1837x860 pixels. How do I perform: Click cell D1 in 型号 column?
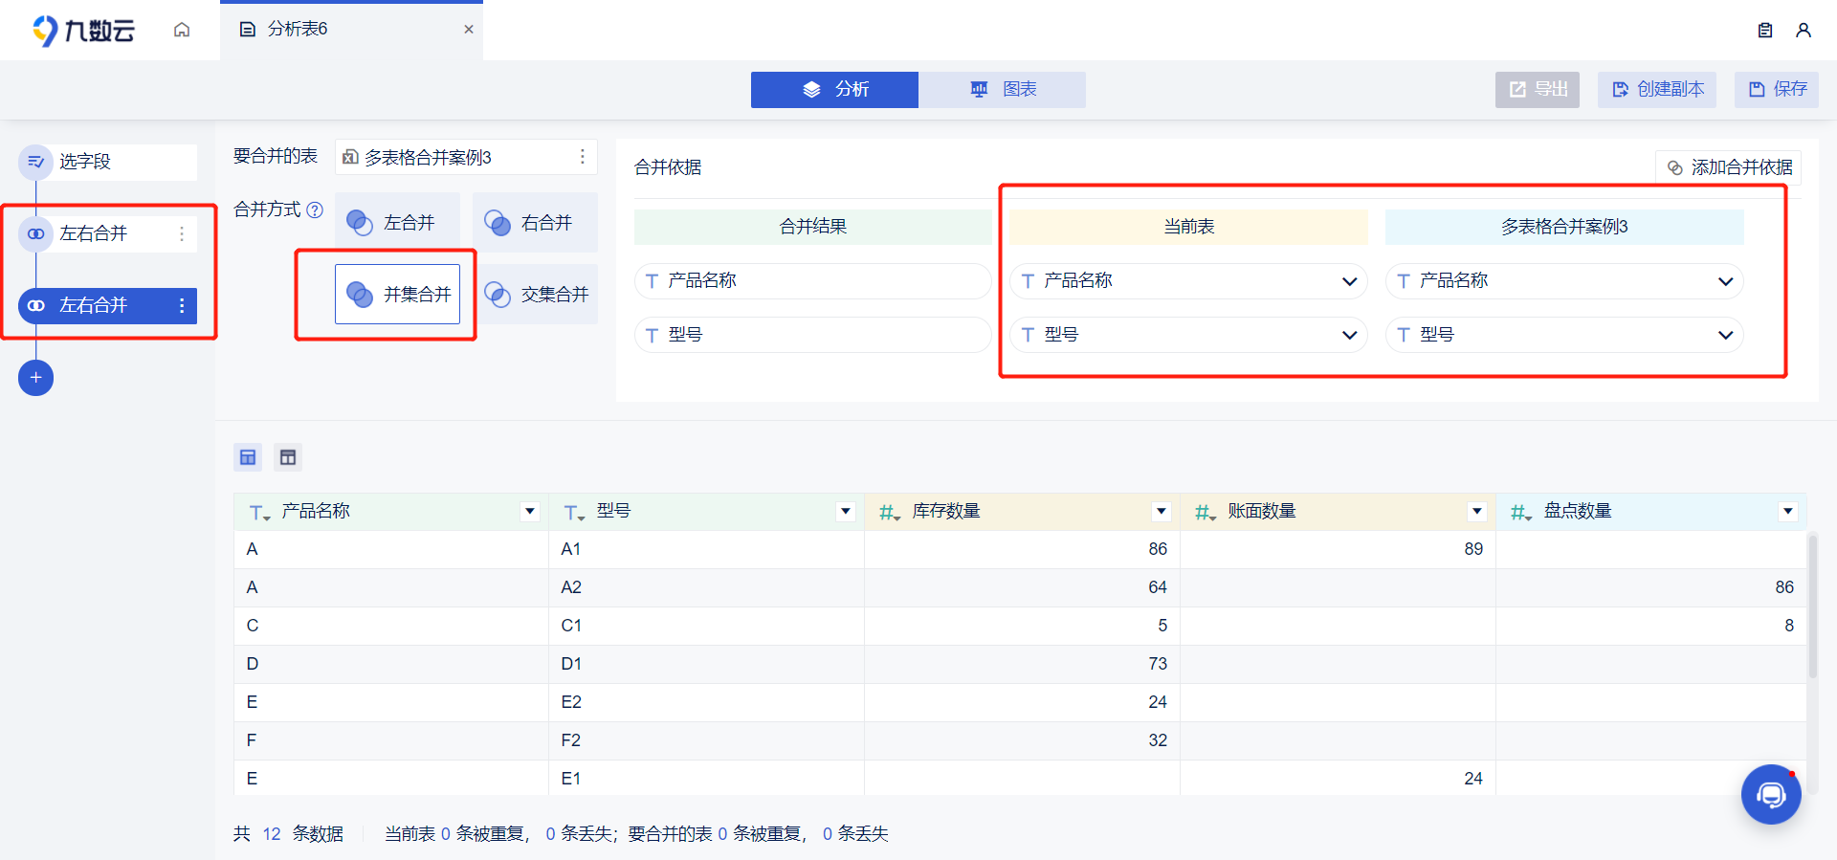pos(706,664)
